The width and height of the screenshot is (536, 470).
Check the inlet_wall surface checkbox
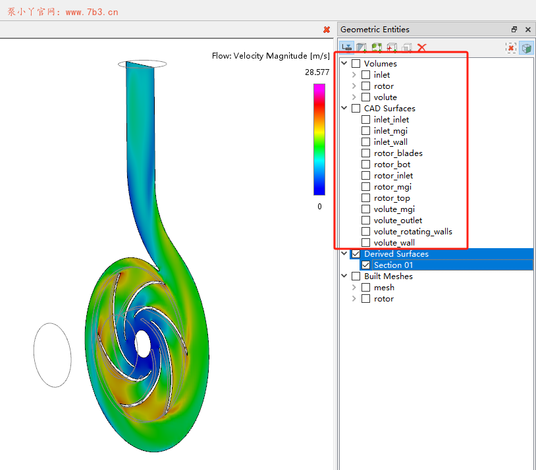coord(365,142)
